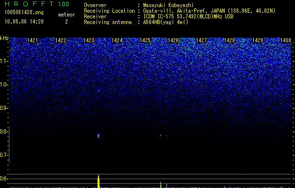This screenshot has height=188, width=295.
Task: Click the timestamp 10.05.06 14:20
Action: click(24, 22)
